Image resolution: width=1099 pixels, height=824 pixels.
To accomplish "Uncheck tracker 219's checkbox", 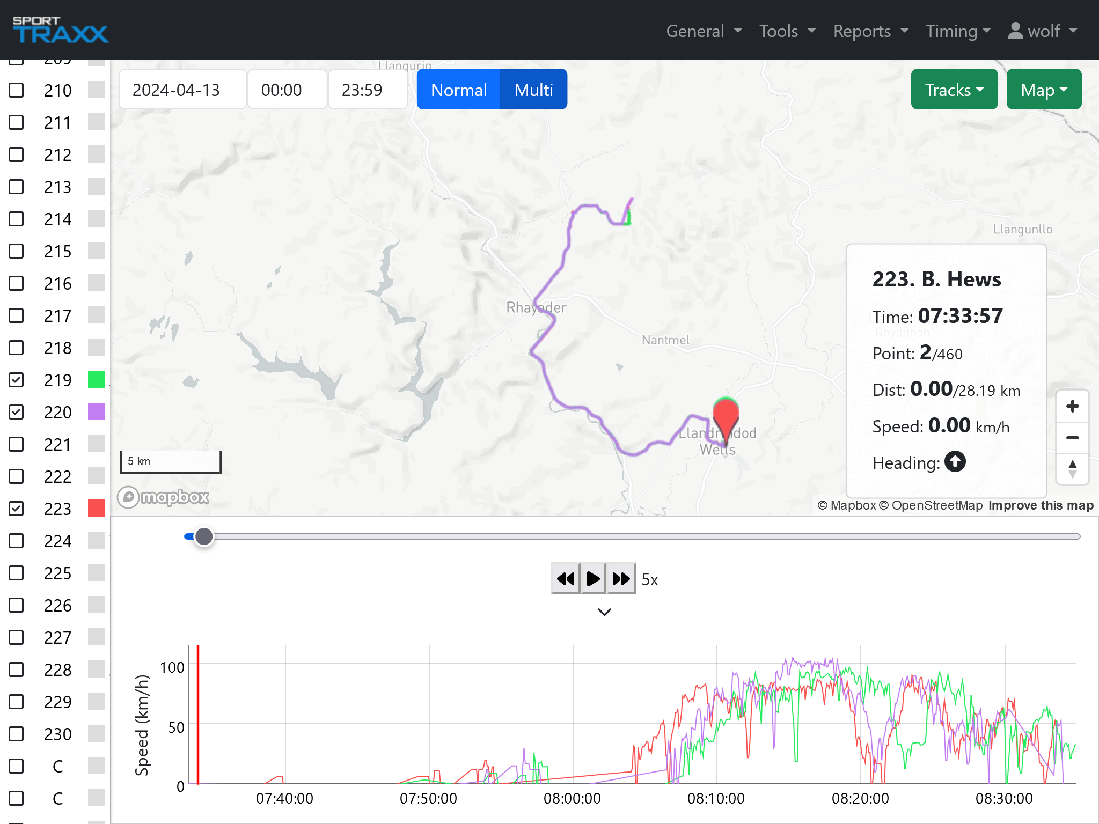I will pyautogui.click(x=16, y=380).
